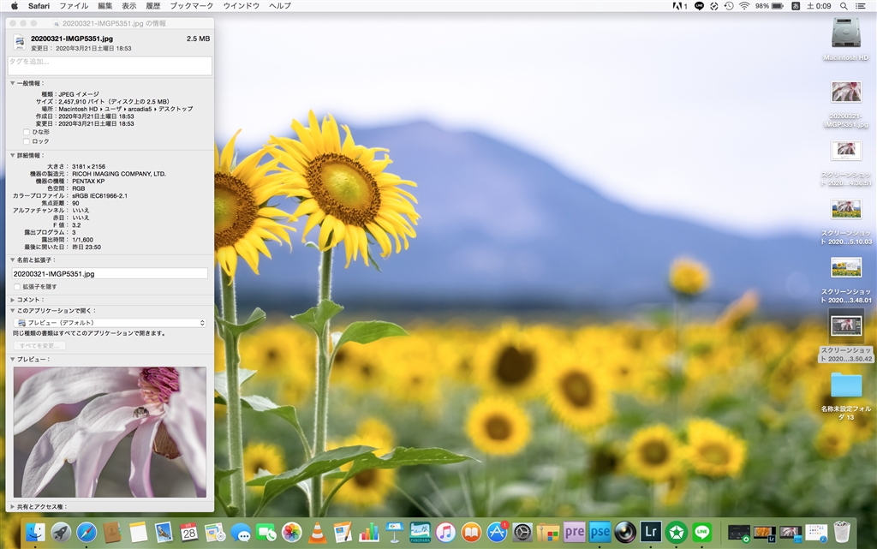Open the Photos app in Dock

point(292,532)
